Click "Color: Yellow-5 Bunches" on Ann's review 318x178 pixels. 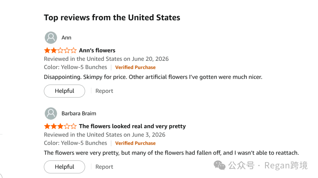(75, 67)
